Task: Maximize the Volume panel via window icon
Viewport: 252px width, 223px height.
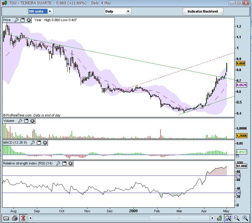Action: 26,121
